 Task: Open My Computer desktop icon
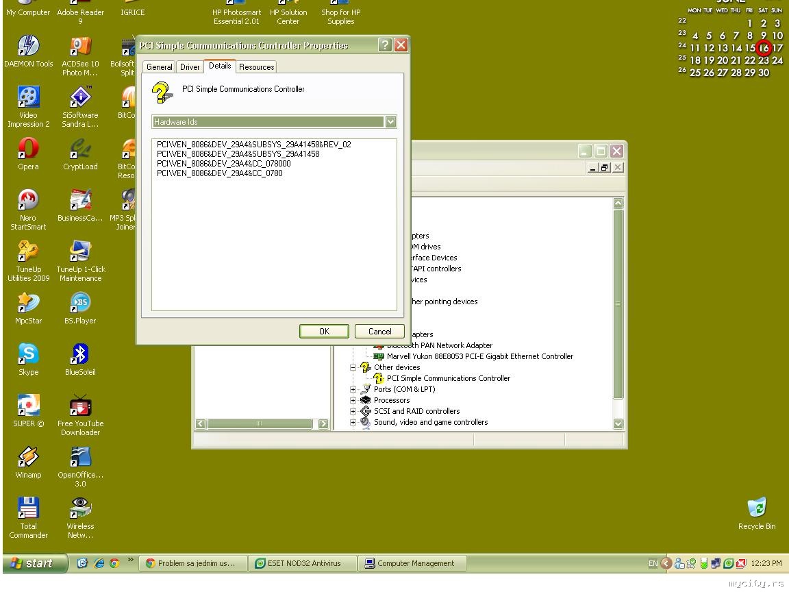(x=28, y=9)
